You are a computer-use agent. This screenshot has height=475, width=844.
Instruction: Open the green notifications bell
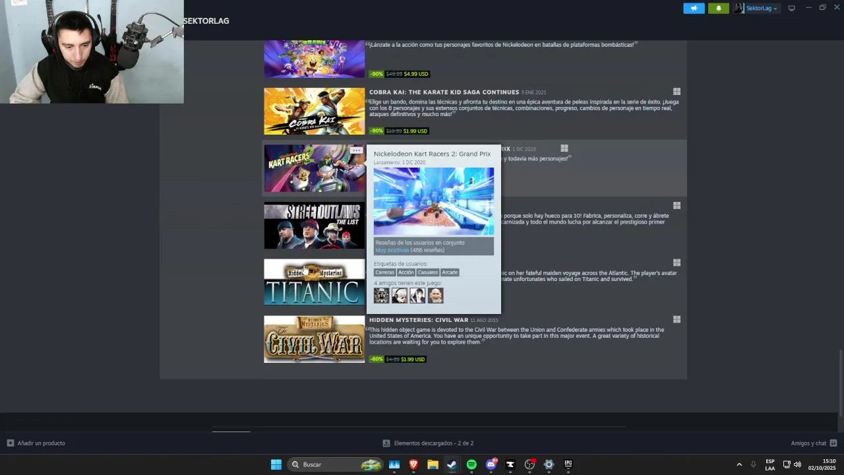tap(719, 8)
